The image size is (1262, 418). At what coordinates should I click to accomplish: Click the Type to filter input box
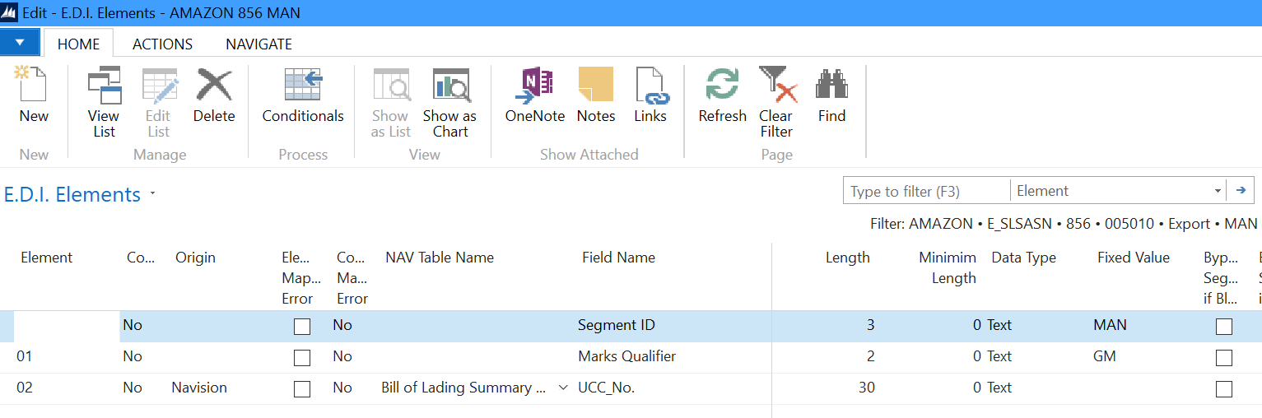tap(927, 191)
